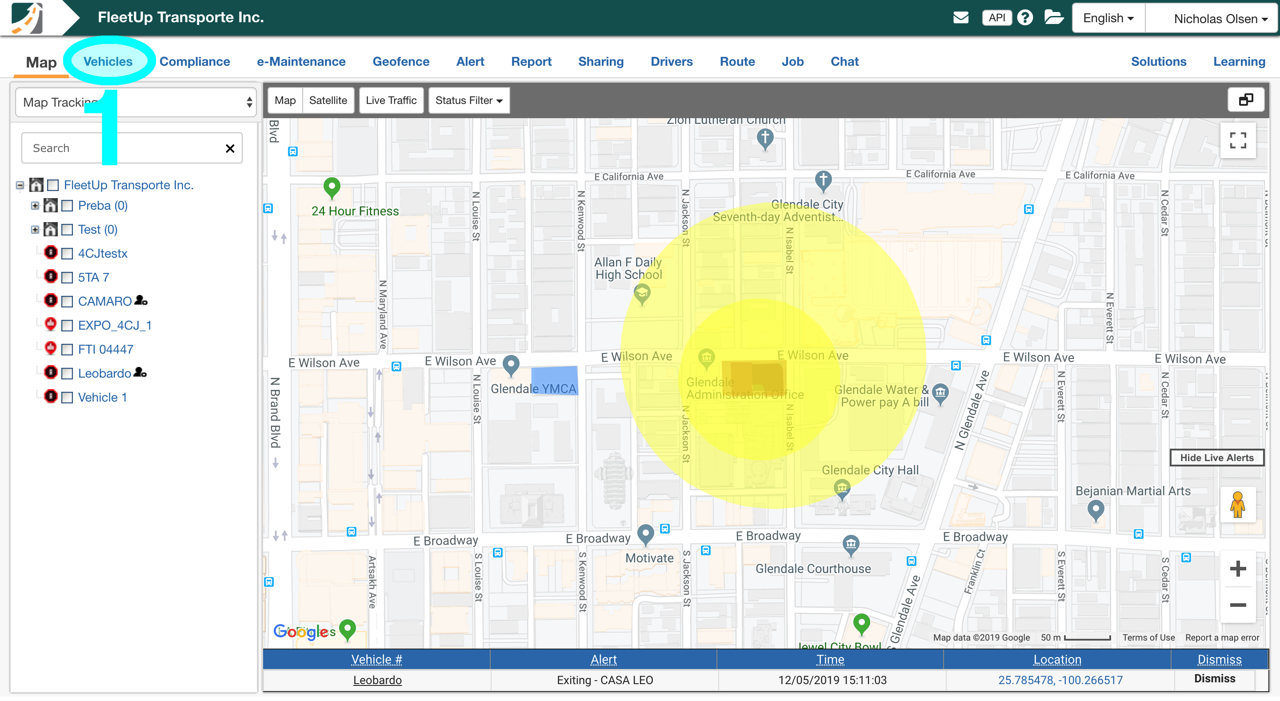Open the folder icon in header
This screenshot has height=701, width=1280.
coord(1053,17)
